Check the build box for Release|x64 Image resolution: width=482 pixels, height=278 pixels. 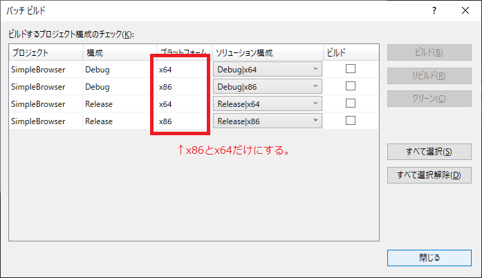(x=351, y=103)
